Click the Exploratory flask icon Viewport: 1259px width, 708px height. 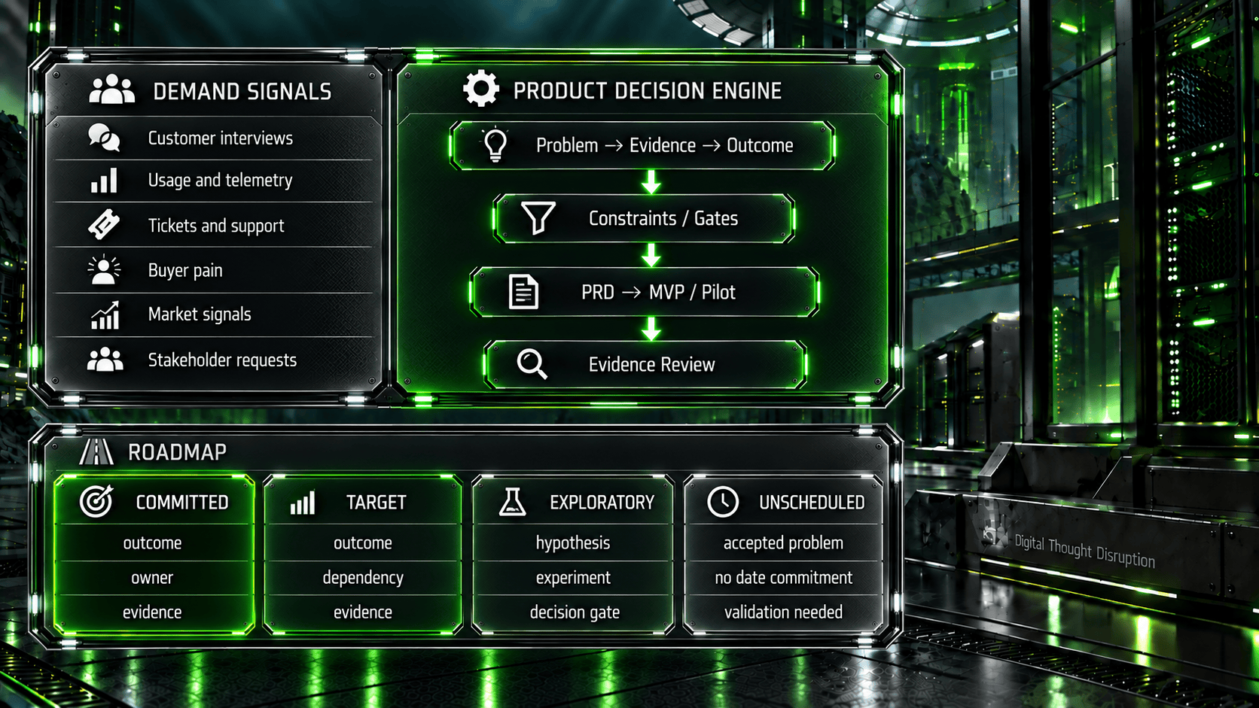[x=512, y=502]
